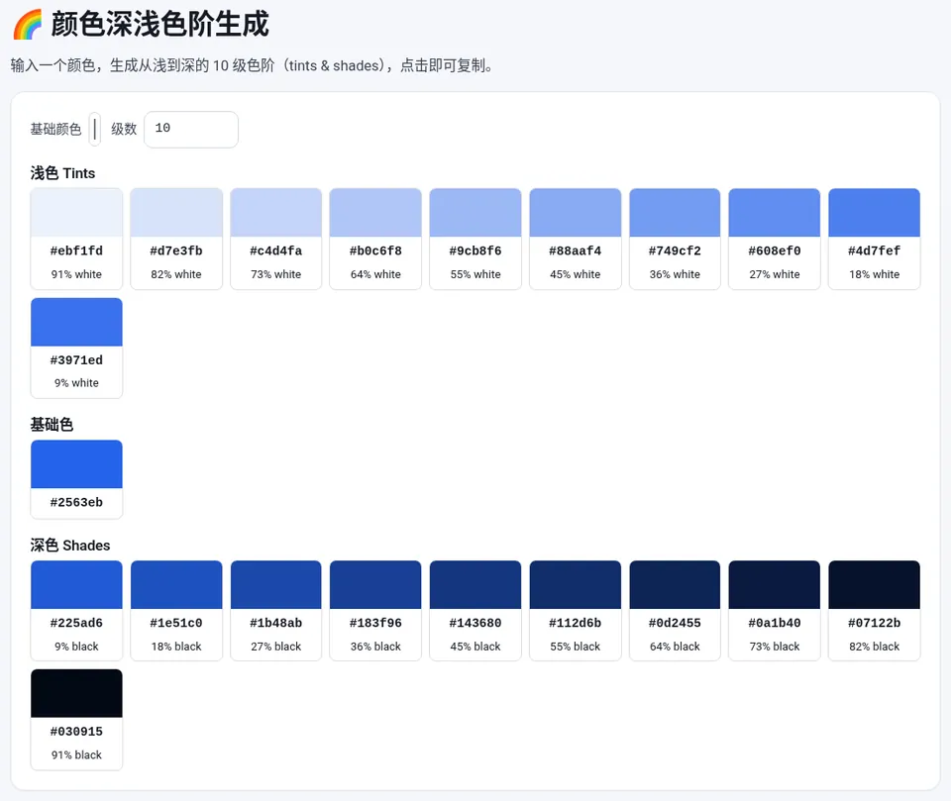Click the description text about 10 级色阶
Screen dimensions: 951x801
tap(253, 65)
